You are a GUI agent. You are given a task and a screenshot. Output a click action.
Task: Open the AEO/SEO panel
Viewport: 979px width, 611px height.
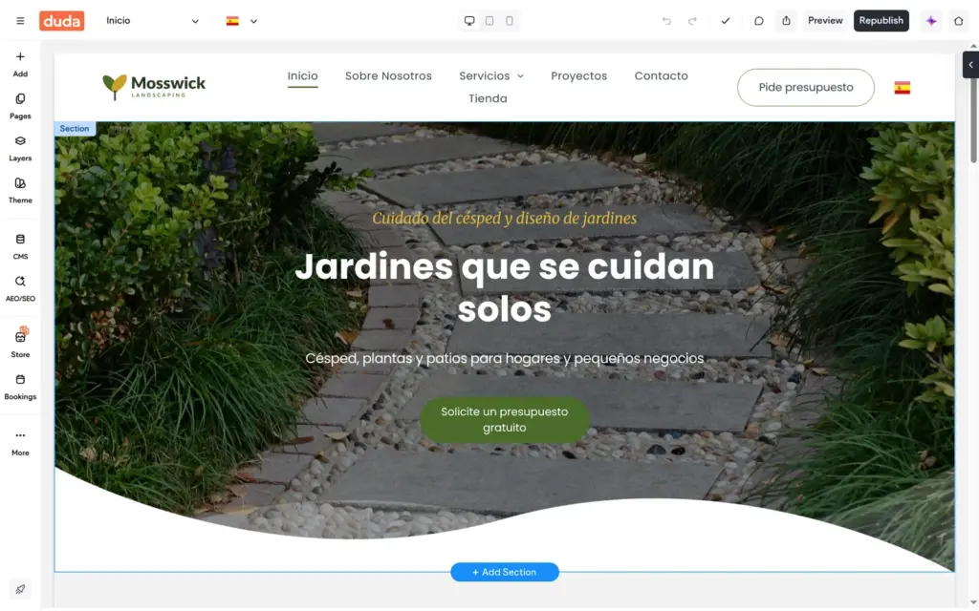tap(20, 289)
